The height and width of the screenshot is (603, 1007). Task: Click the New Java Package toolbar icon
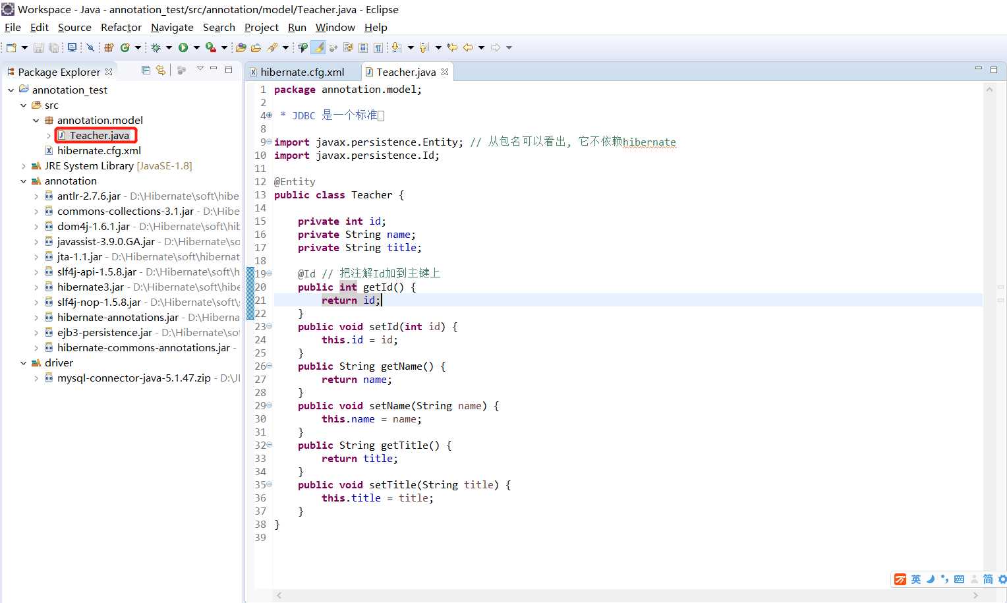point(109,47)
